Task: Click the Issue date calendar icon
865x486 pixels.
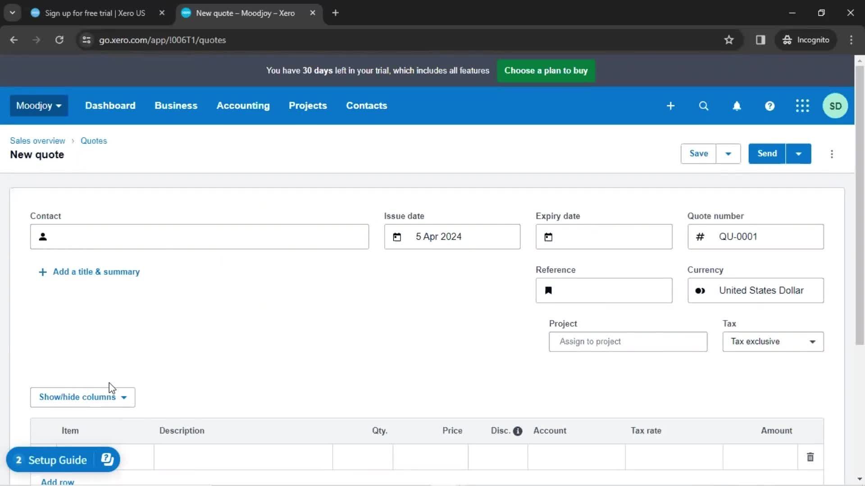Action: click(397, 237)
